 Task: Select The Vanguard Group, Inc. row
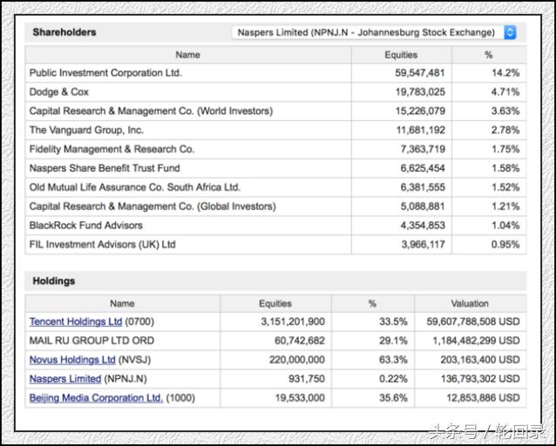pyautogui.click(x=86, y=130)
